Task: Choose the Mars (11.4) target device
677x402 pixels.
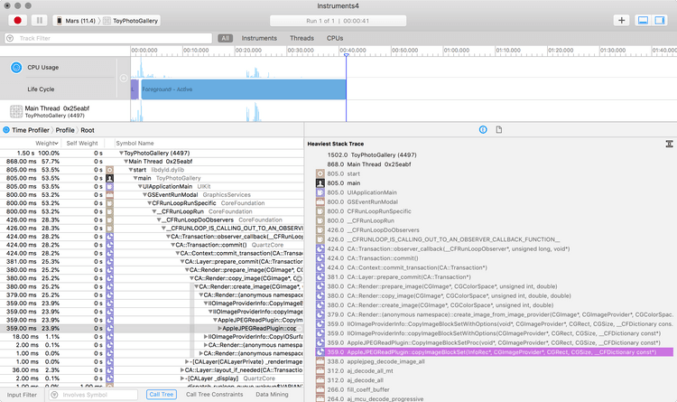Action: [x=76, y=21]
